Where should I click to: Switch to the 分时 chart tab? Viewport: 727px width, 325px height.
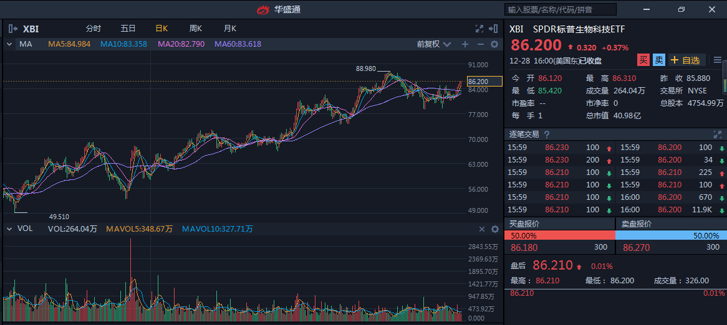coord(93,29)
